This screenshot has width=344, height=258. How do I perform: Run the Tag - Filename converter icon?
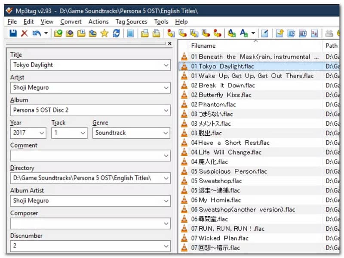click(x=171, y=33)
